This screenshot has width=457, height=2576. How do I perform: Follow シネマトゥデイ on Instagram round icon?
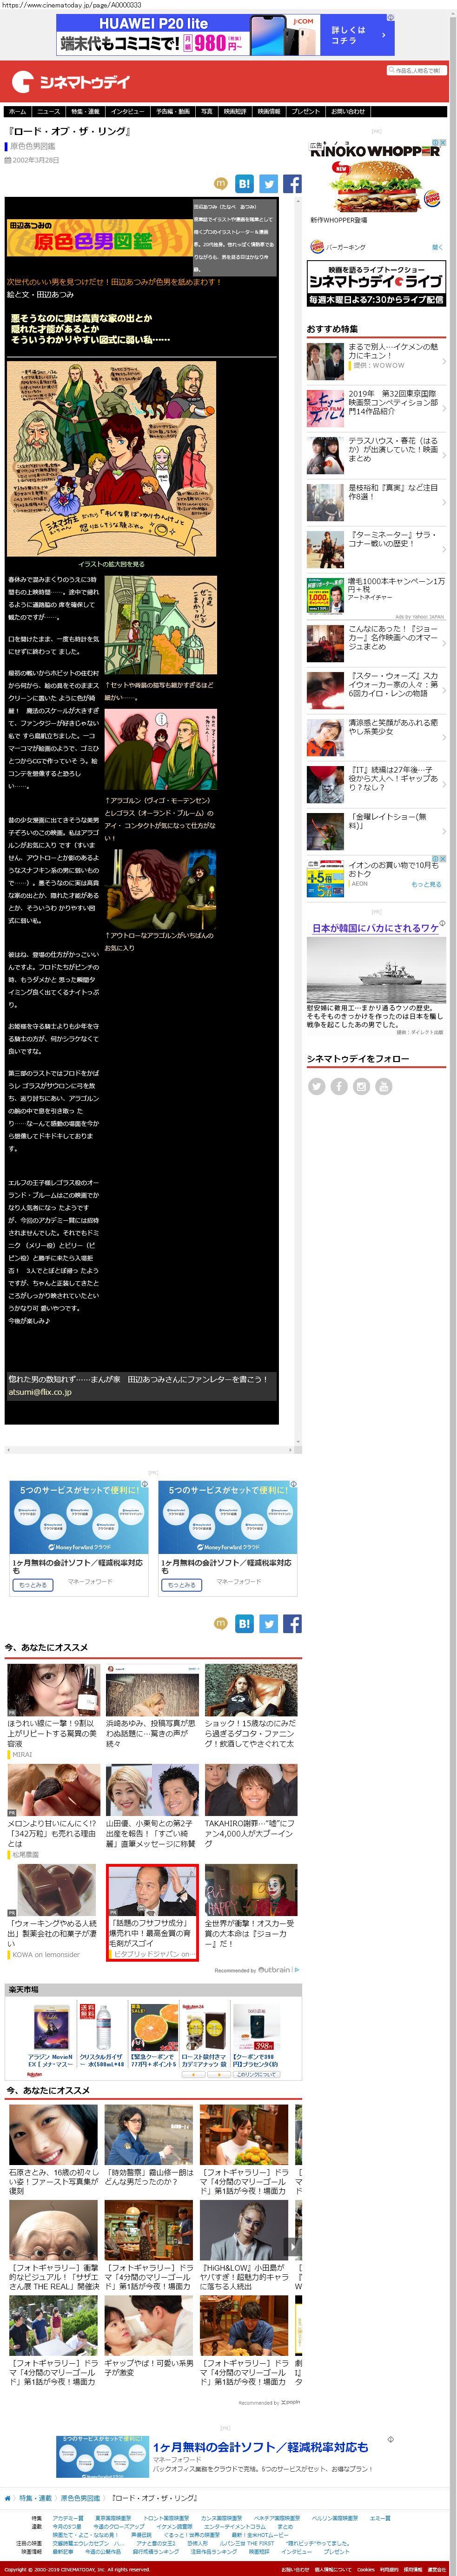(x=361, y=1086)
